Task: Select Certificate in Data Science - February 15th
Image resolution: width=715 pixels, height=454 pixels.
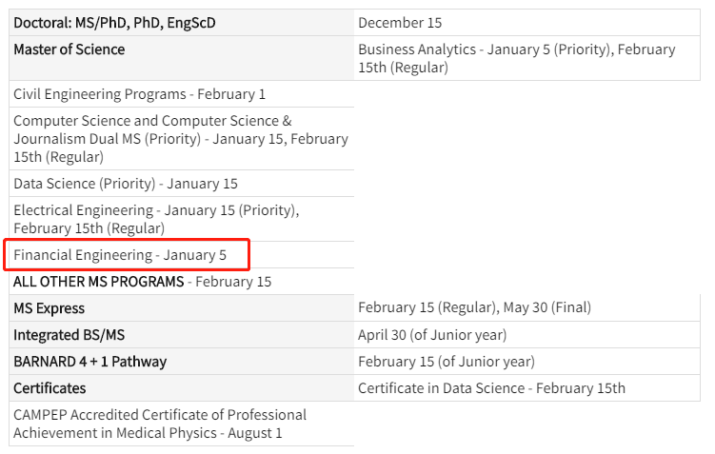Action: coord(491,388)
